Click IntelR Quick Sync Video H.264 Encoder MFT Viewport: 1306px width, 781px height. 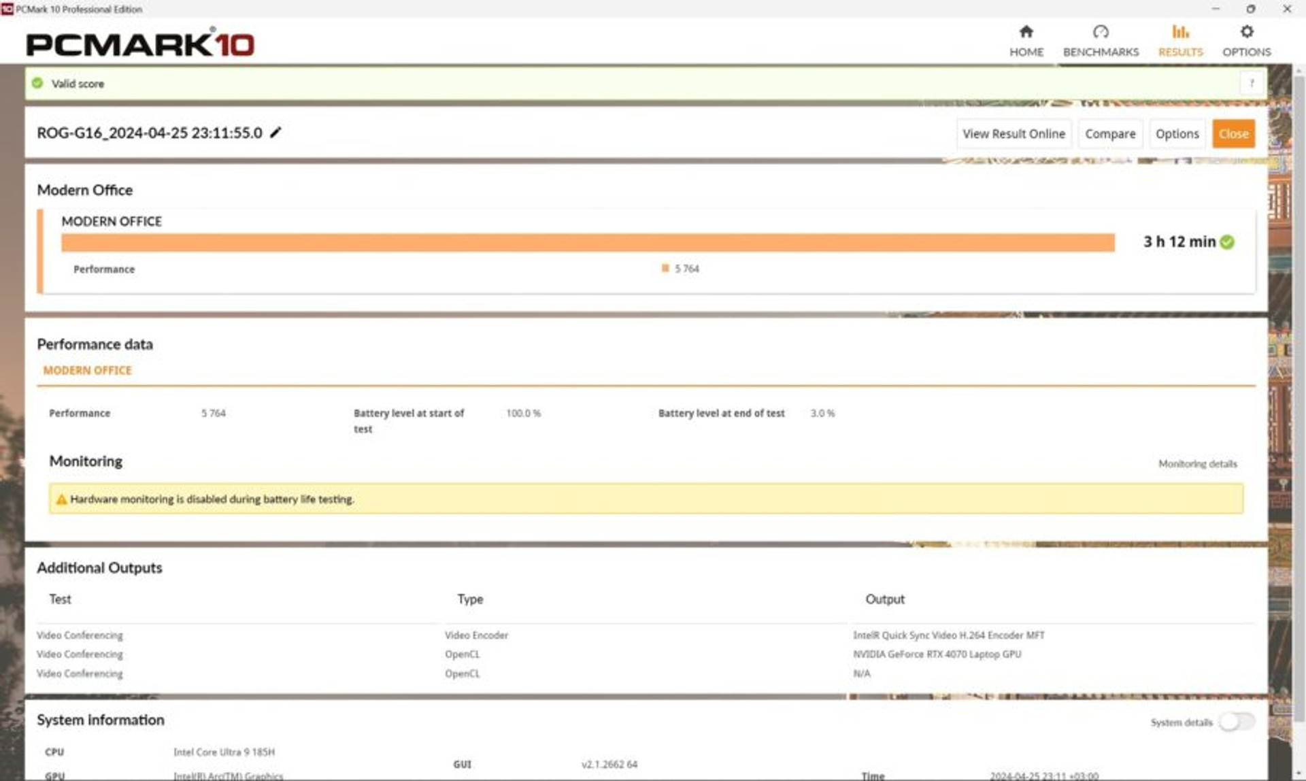pos(949,635)
